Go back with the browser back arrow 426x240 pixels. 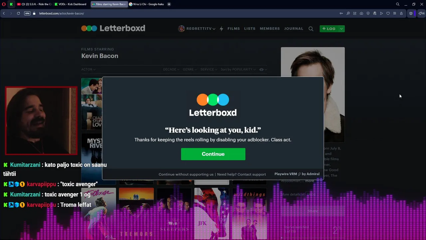point(4,13)
